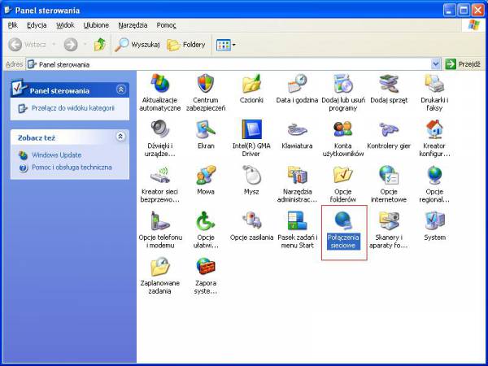Image resolution: width=488 pixels, height=366 pixels.
Task: Open the Czcionki fonts folder
Action: point(251,84)
